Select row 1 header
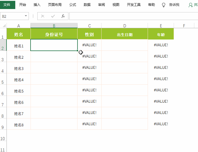The height and width of the screenshot is (152, 198). tap(3, 34)
